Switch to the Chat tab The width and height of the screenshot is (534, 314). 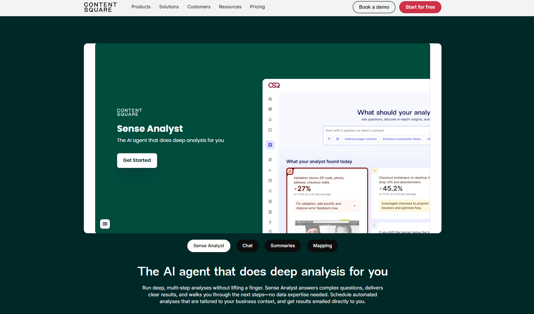247,246
